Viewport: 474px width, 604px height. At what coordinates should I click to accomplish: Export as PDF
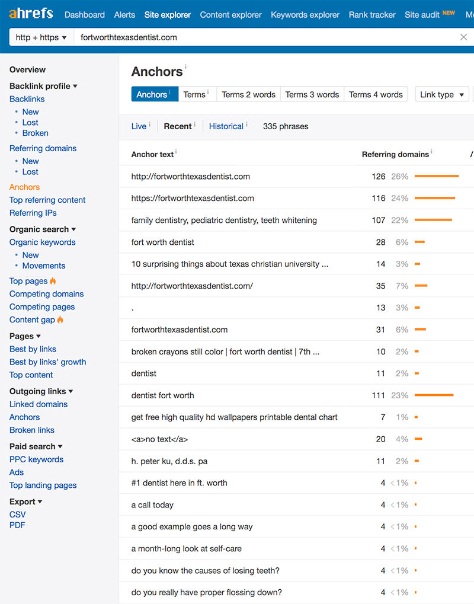17,525
